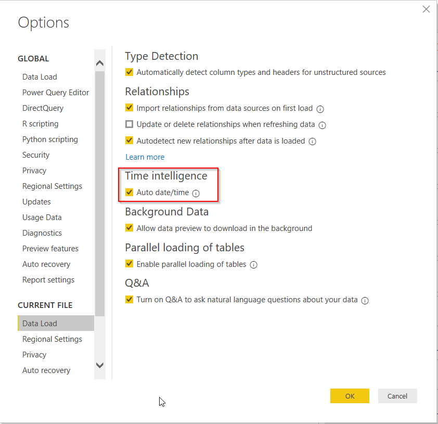
Task: Select Power Query Editor in the sidebar
Action: pos(56,92)
